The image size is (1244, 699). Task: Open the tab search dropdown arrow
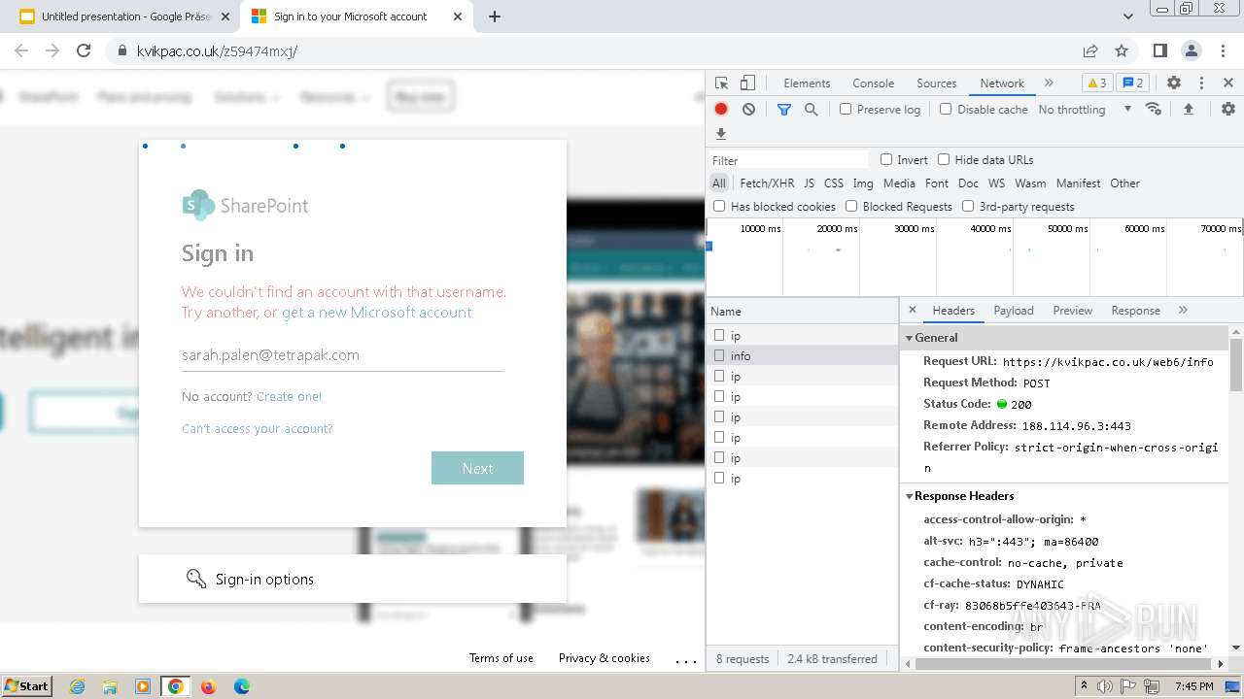1128,17
